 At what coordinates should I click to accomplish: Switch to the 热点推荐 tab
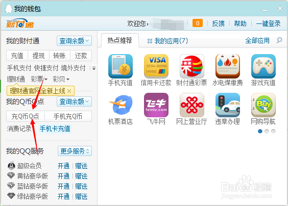pos(120,40)
